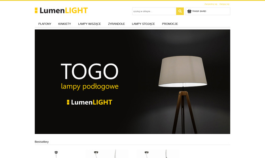The width and height of the screenshot is (265, 158).
Task: Select Lampy wiszące menu item
Action: tap(89, 24)
